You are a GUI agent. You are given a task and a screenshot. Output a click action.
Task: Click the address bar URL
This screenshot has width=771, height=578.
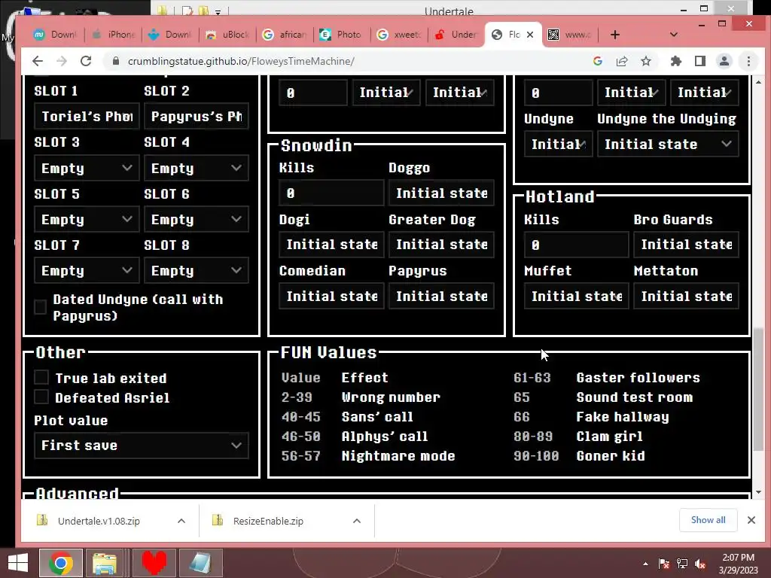click(x=241, y=61)
